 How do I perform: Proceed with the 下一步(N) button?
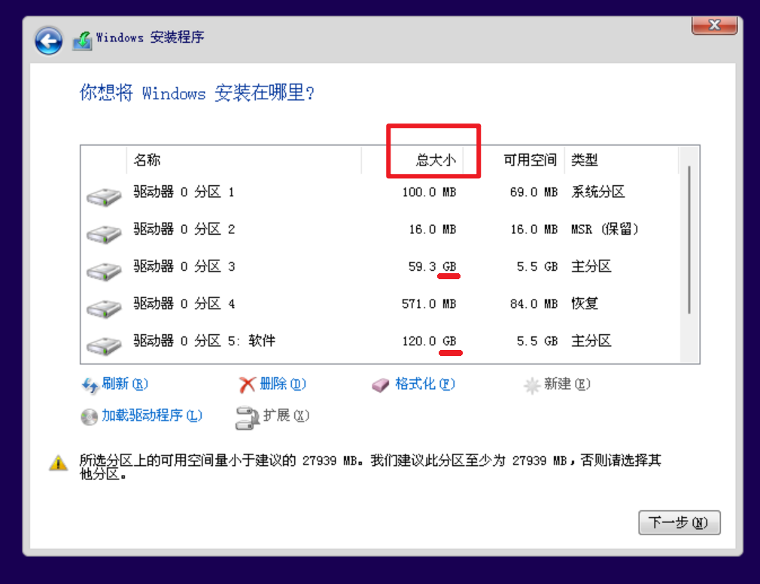pos(679,522)
